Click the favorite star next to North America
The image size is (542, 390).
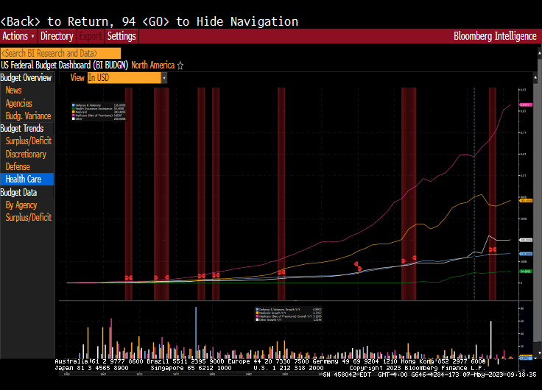tap(180, 65)
